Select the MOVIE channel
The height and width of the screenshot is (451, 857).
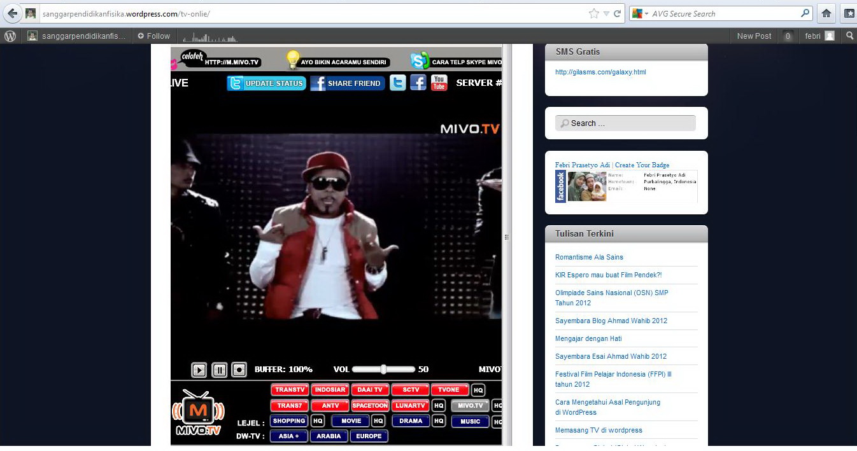click(351, 421)
